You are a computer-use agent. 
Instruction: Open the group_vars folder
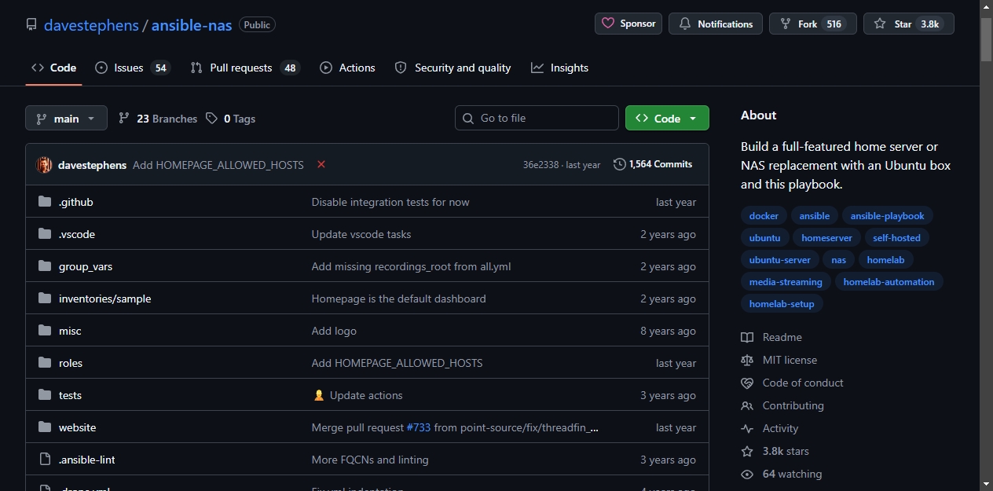pyautogui.click(x=86, y=266)
